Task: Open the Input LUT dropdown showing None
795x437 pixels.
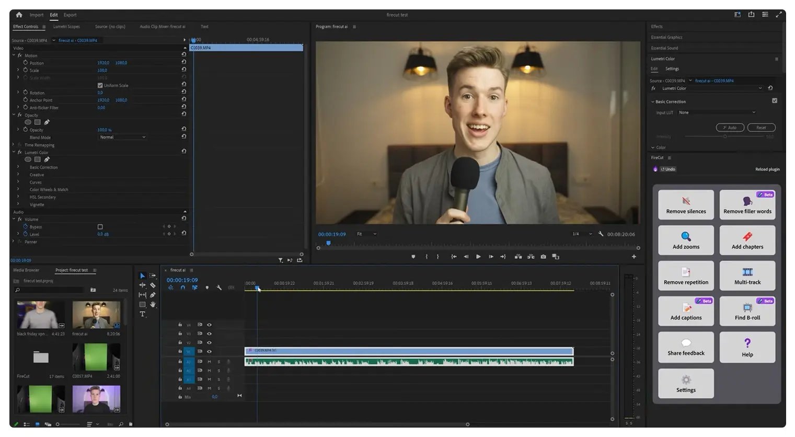Action: (716, 112)
